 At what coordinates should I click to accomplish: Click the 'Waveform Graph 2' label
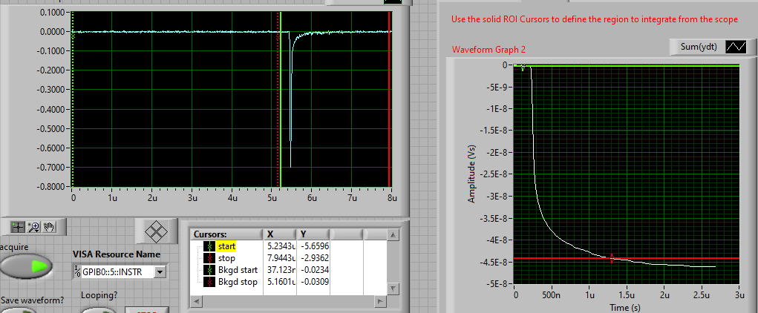[489, 49]
